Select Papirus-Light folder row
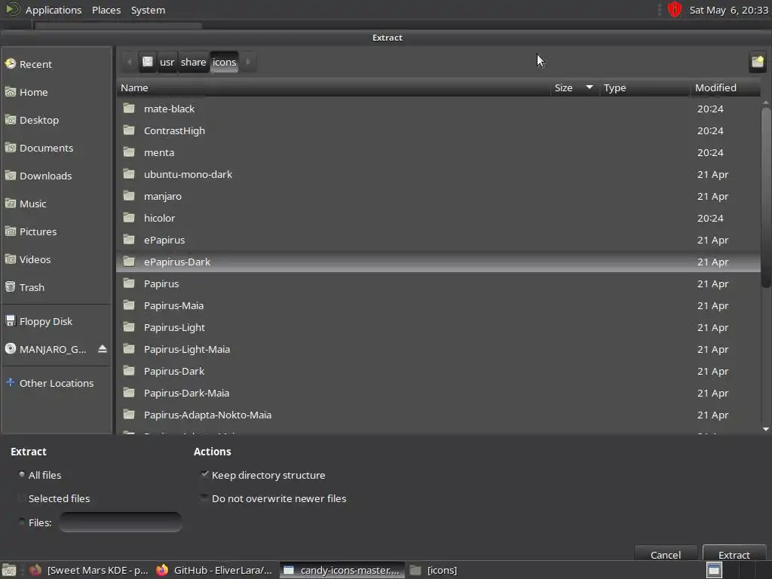The width and height of the screenshot is (772, 579). click(438, 327)
